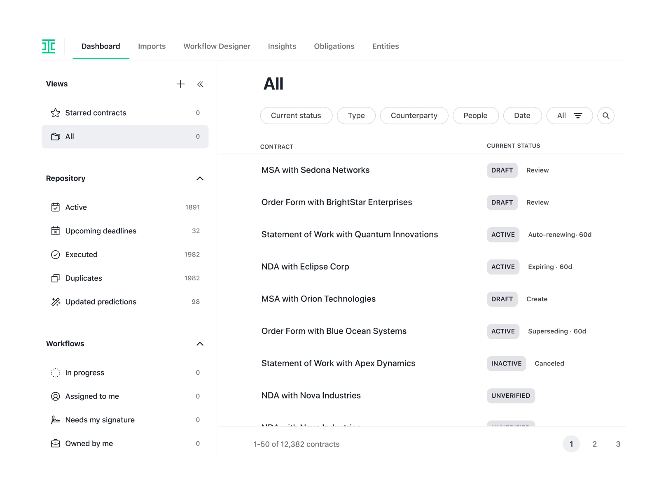659x494 pixels.
Task: Click the Executed checkmark icon
Action: [55, 254]
